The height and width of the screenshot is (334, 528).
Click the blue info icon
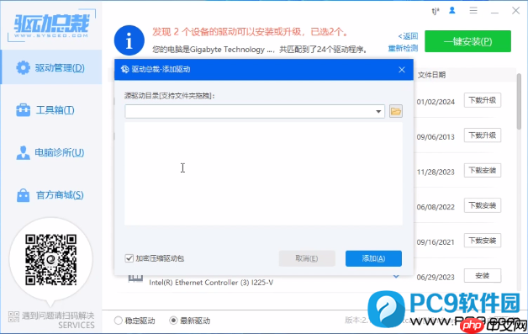tap(129, 40)
